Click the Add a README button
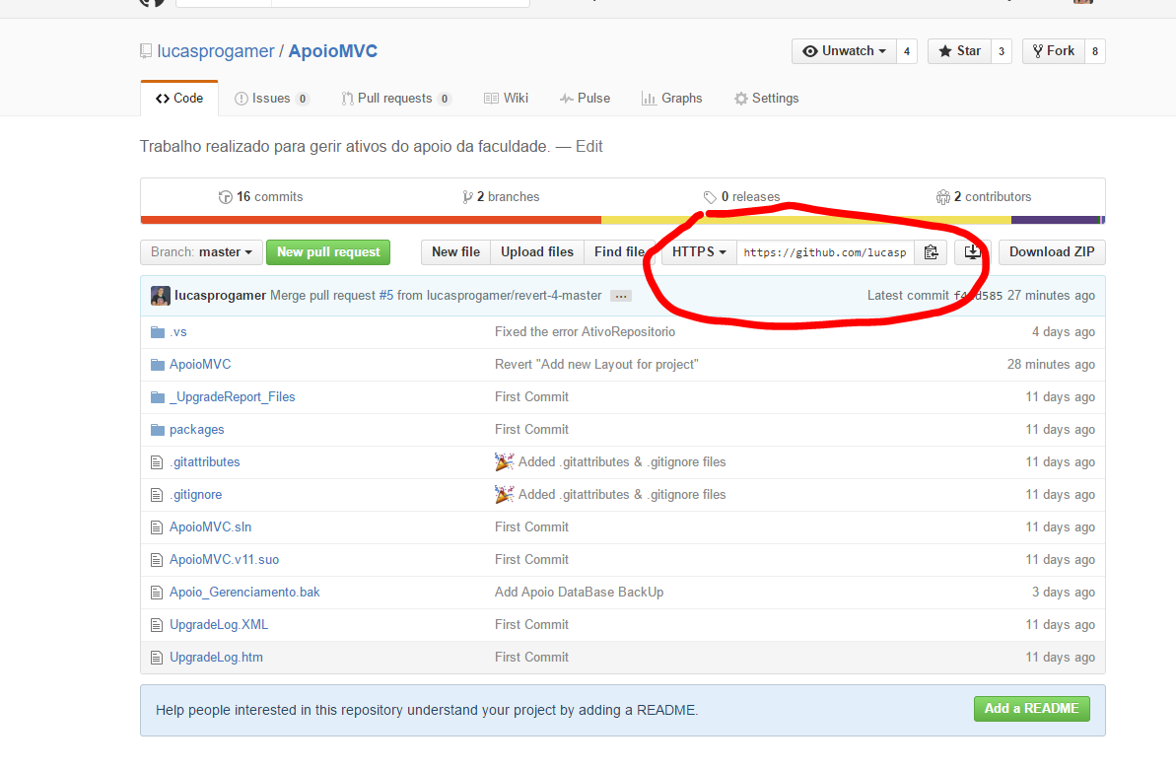The image size is (1176, 771). point(1032,709)
